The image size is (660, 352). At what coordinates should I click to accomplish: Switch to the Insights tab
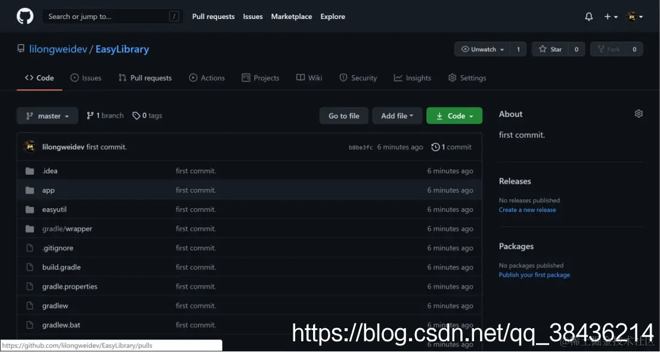[x=413, y=78]
